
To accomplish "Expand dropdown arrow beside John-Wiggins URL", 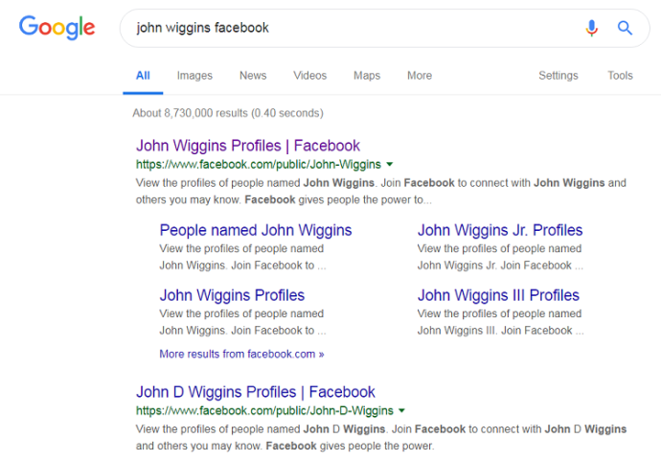I will tap(390, 164).
